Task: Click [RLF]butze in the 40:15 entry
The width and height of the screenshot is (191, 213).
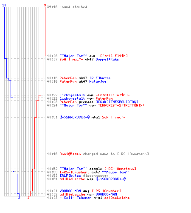Action: (x=100, y=78)
